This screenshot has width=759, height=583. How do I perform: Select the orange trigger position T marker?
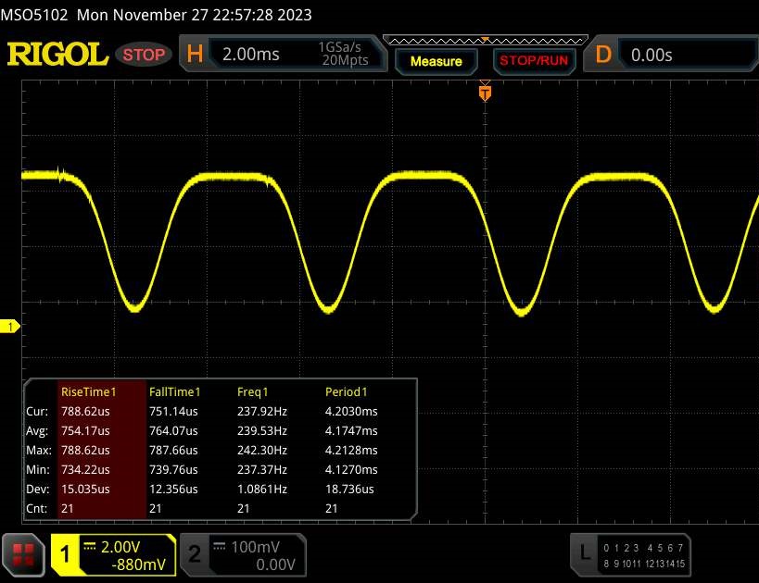pos(485,92)
